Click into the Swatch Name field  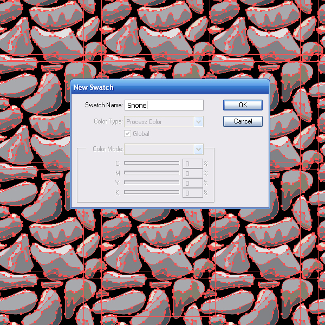(x=164, y=105)
